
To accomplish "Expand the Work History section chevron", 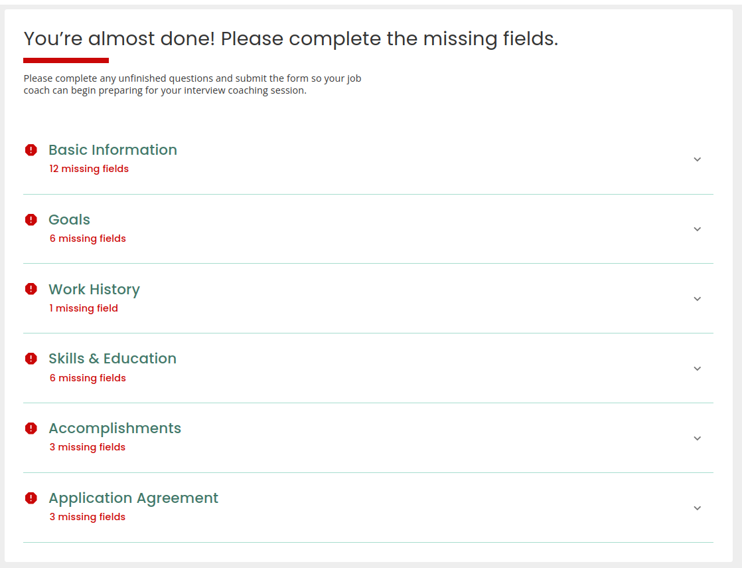I will pyautogui.click(x=697, y=299).
